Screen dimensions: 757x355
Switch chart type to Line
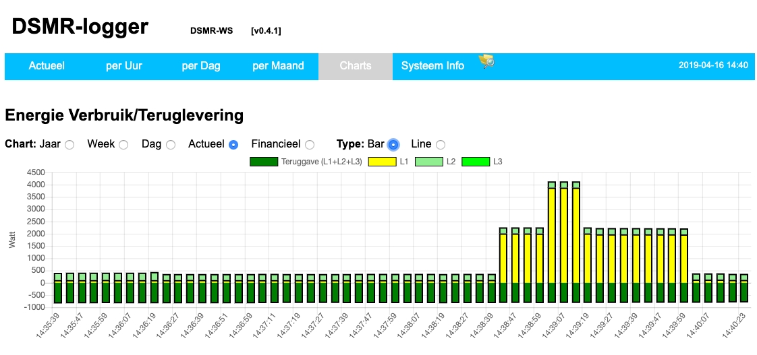(x=441, y=145)
